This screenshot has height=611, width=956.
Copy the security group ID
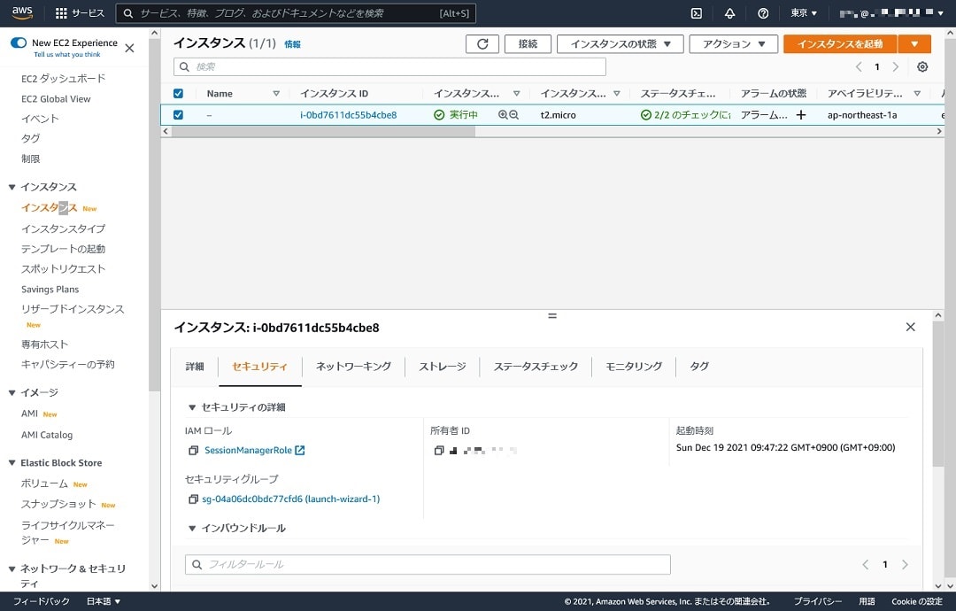[193, 499]
